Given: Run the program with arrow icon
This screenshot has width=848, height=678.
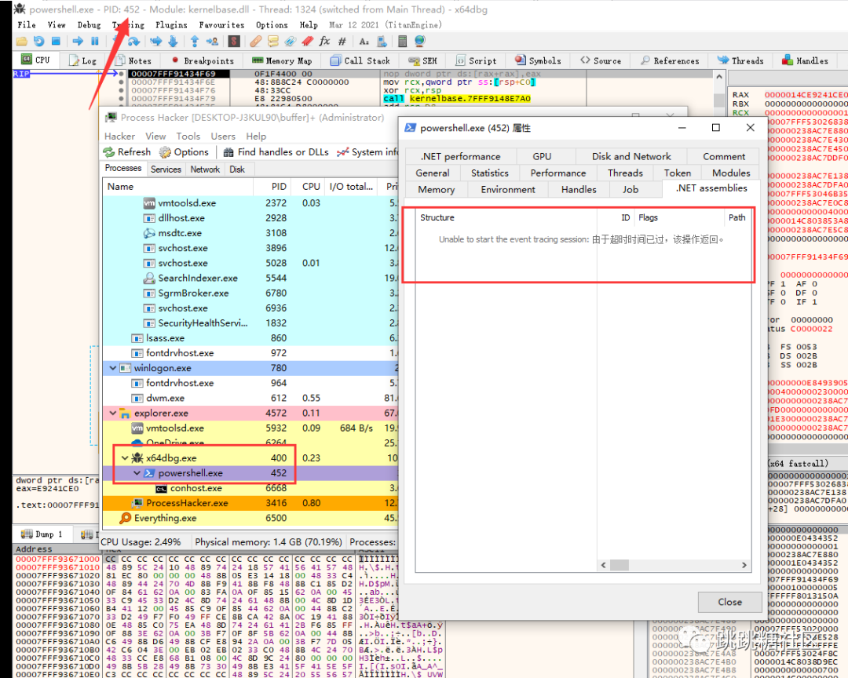Looking at the screenshot, I should [x=78, y=41].
